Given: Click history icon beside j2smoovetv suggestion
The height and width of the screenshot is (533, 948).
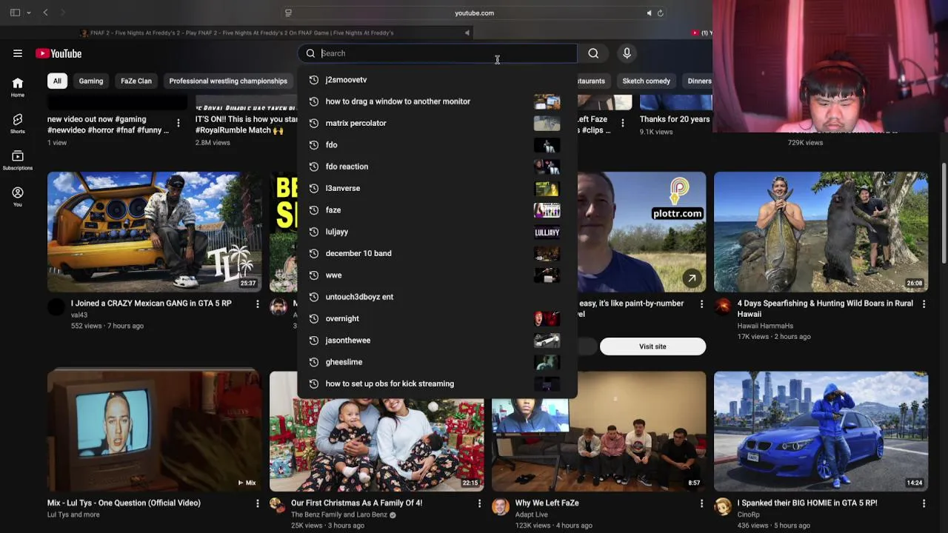Looking at the screenshot, I should pos(314,80).
